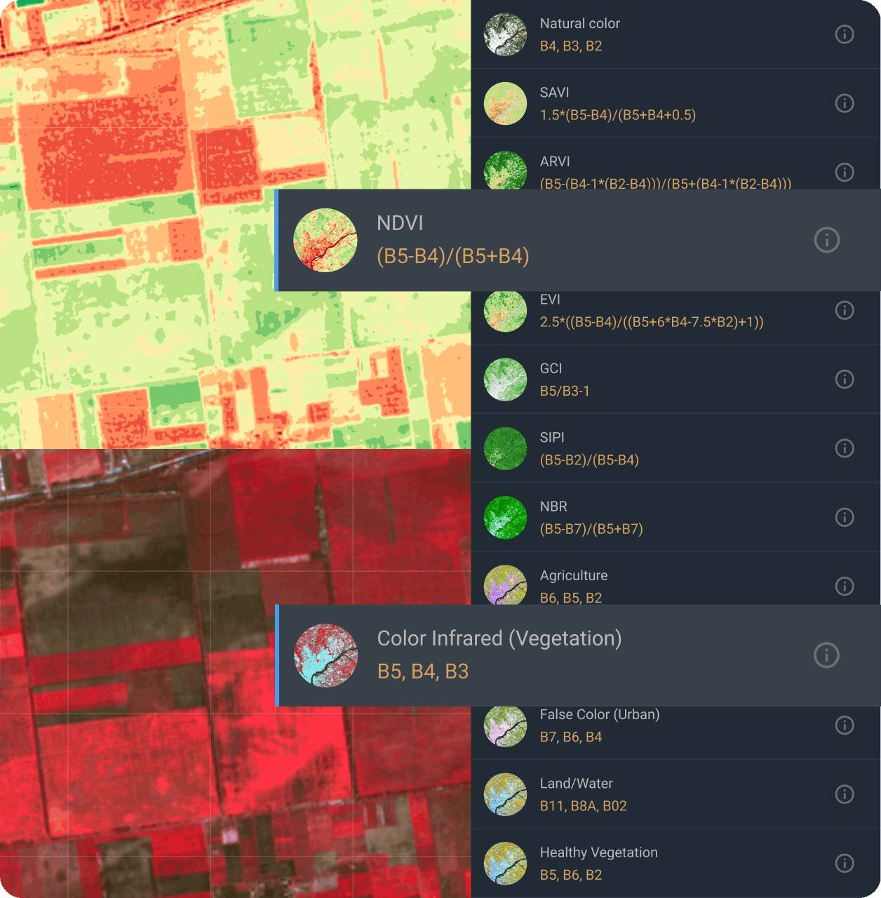Switch to the GCI index
The height and width of the screenshot is (898, 881).
pos(564,380)
